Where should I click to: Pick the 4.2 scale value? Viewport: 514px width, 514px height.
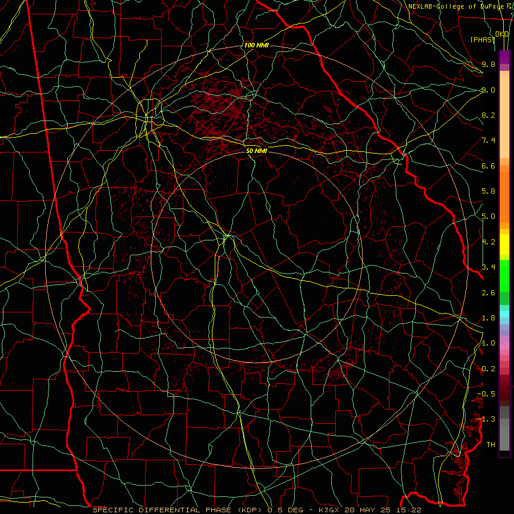pyautogui.click(x=488, y=242)
